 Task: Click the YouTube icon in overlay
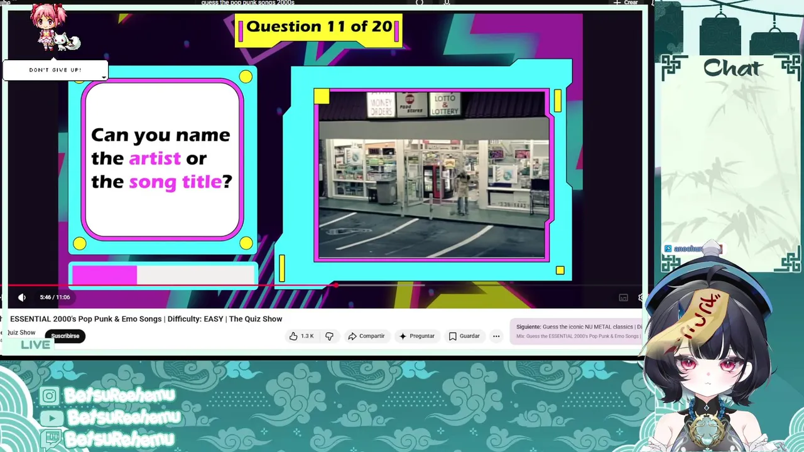pos(52,417)
